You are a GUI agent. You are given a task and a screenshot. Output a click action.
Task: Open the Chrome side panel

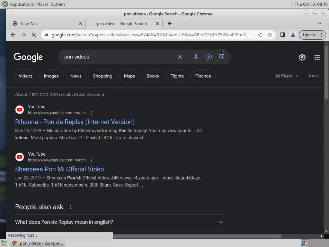(283, 35)
